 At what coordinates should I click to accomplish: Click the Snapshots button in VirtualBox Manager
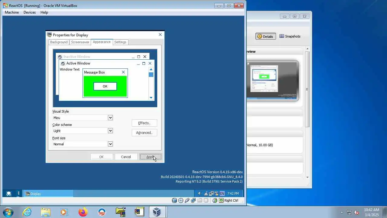(290, 36)
